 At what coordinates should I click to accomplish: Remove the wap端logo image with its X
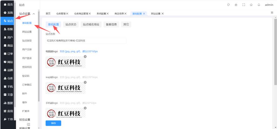coord(85,82)
